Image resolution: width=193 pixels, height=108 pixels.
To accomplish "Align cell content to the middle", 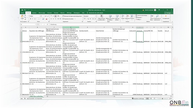I will pyautogui.click(x=53, y=16).
